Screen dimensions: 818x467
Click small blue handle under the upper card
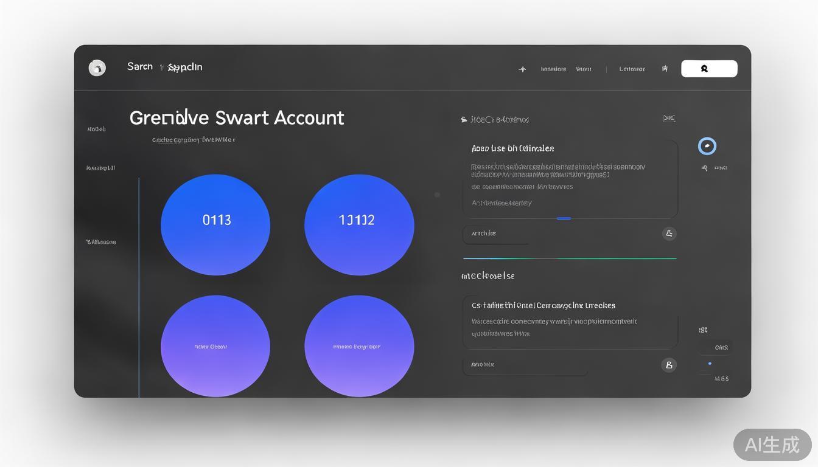coord(564,218)
